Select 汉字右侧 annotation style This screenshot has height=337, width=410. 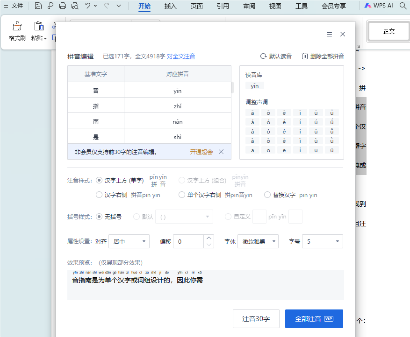(x=99, y=195)
